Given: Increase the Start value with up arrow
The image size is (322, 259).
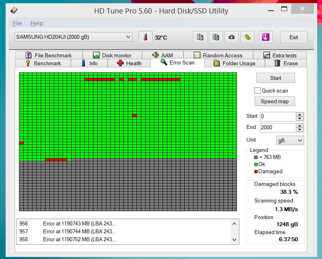Looking at the screenshot, I should (299, 115).
